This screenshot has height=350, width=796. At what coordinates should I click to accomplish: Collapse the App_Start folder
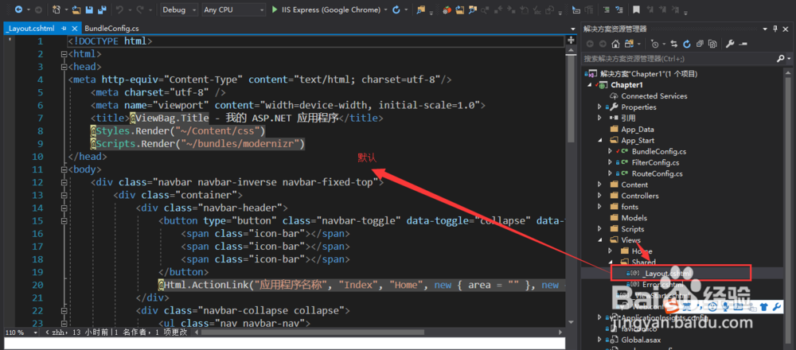(600, 141)
